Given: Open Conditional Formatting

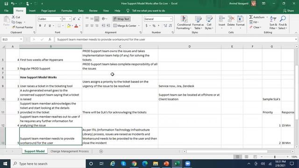Looking at the screenshot, I should point(184,23).
